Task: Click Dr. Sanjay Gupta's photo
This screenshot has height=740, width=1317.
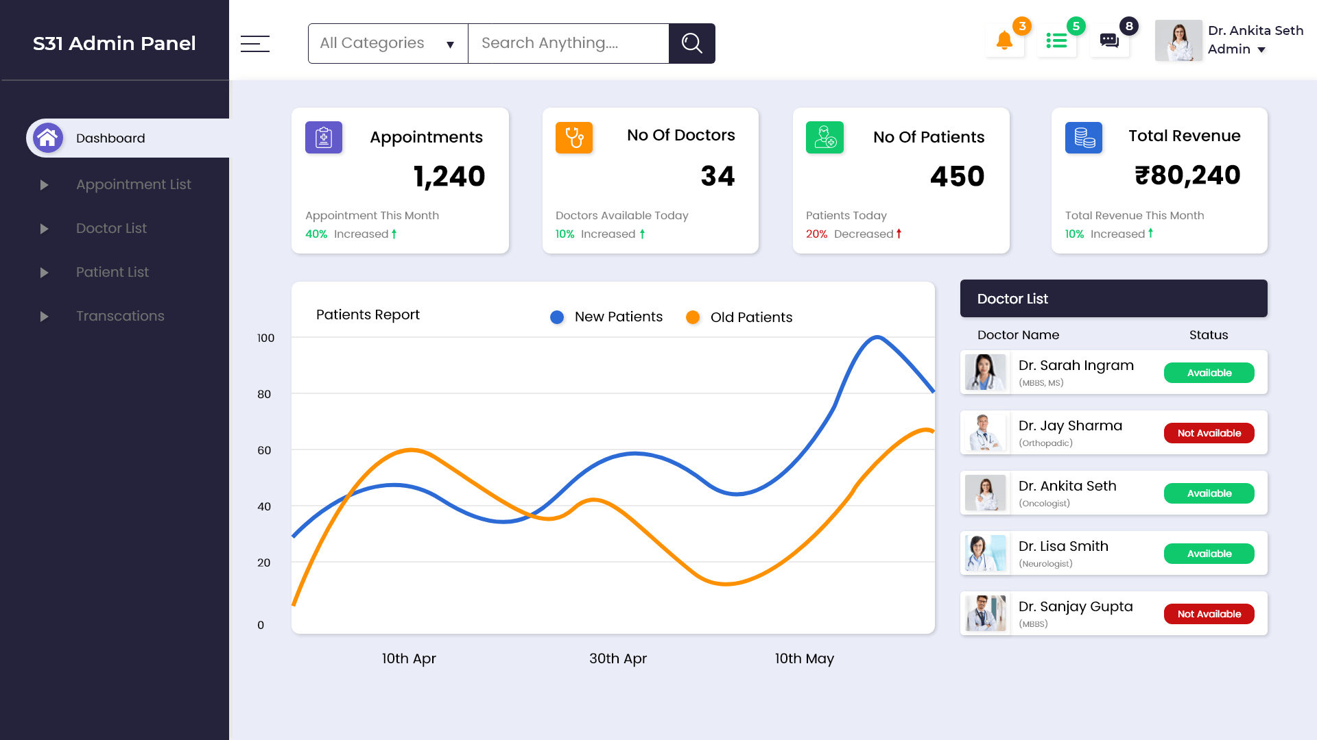Action: (x=986, y=613)
